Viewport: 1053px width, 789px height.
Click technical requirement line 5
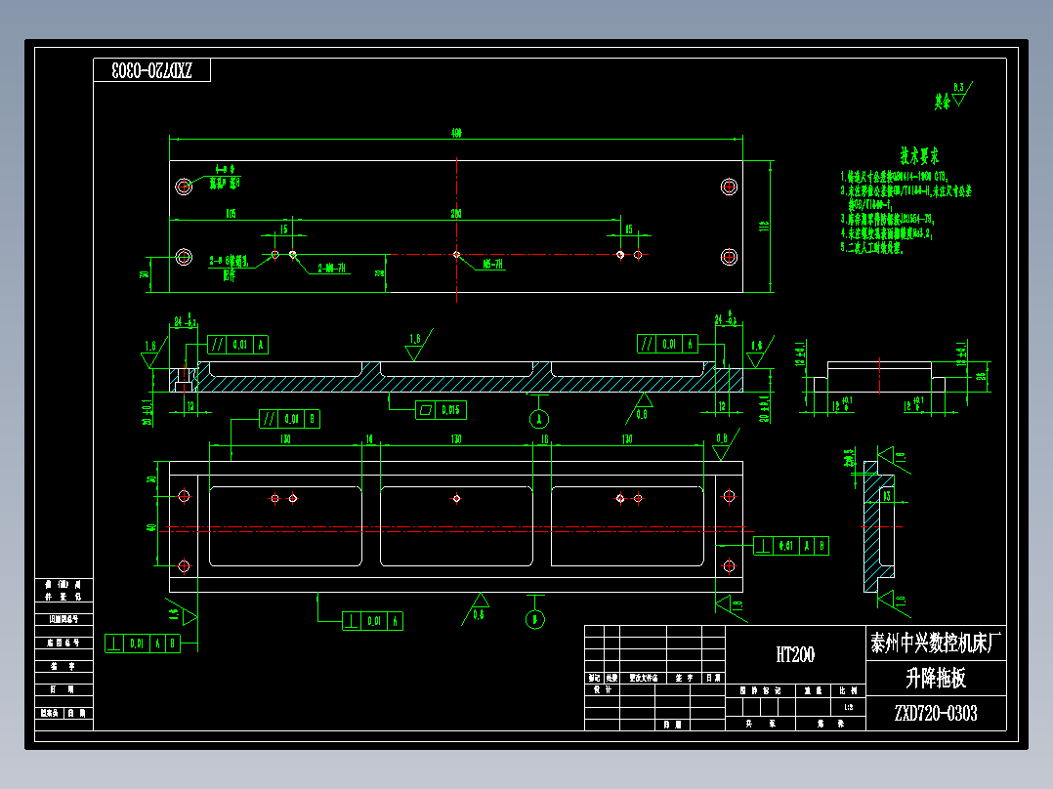[871, 248]
